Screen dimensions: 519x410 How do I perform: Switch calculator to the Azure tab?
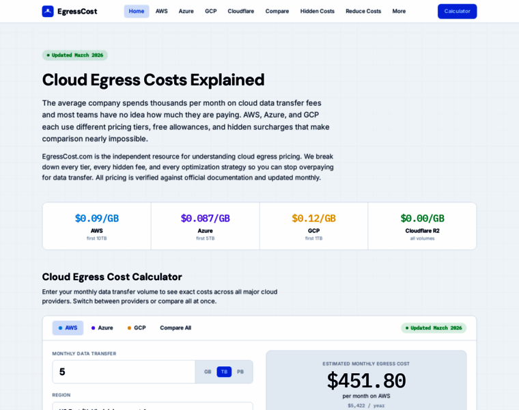[x=102, y=328]
